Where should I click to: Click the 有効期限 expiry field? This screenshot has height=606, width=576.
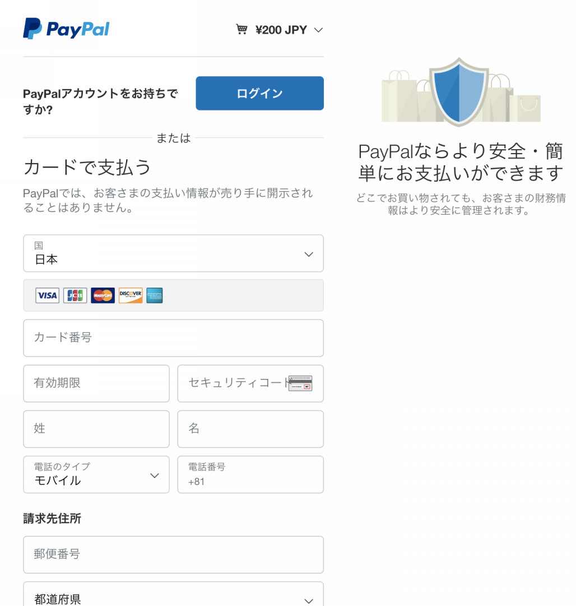96,383
